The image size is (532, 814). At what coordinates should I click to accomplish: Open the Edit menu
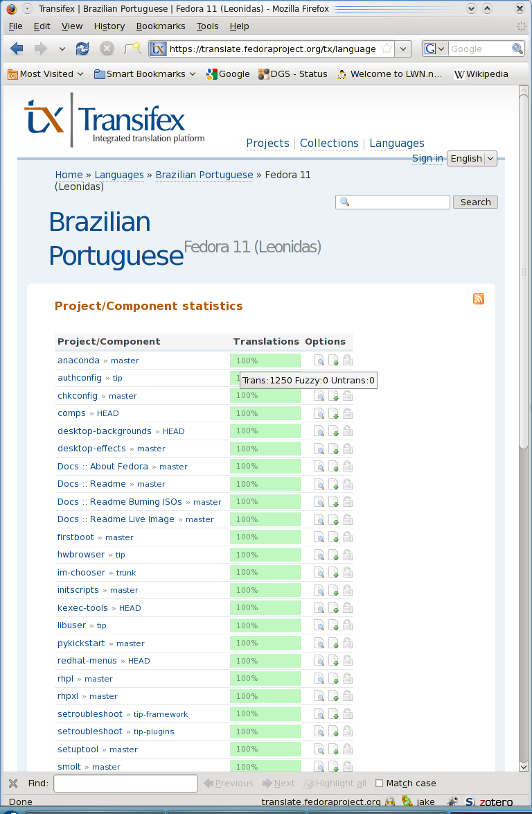pos(42,26)
